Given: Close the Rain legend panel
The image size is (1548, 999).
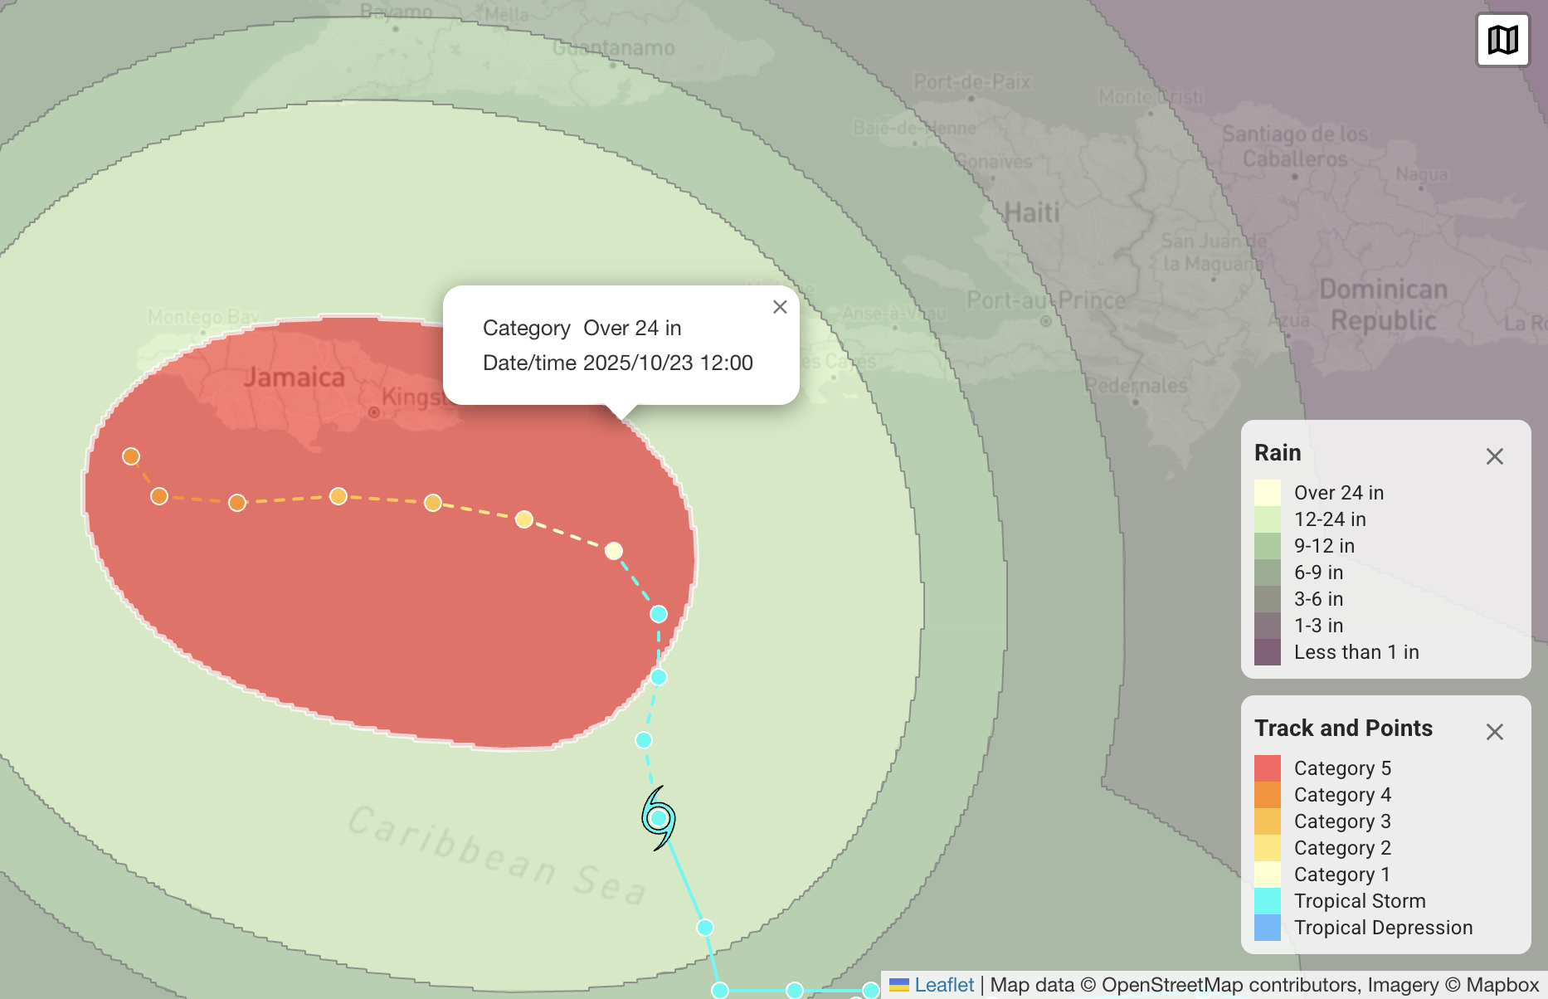Looking at the screenshot, I should (x=1494, y=456).
